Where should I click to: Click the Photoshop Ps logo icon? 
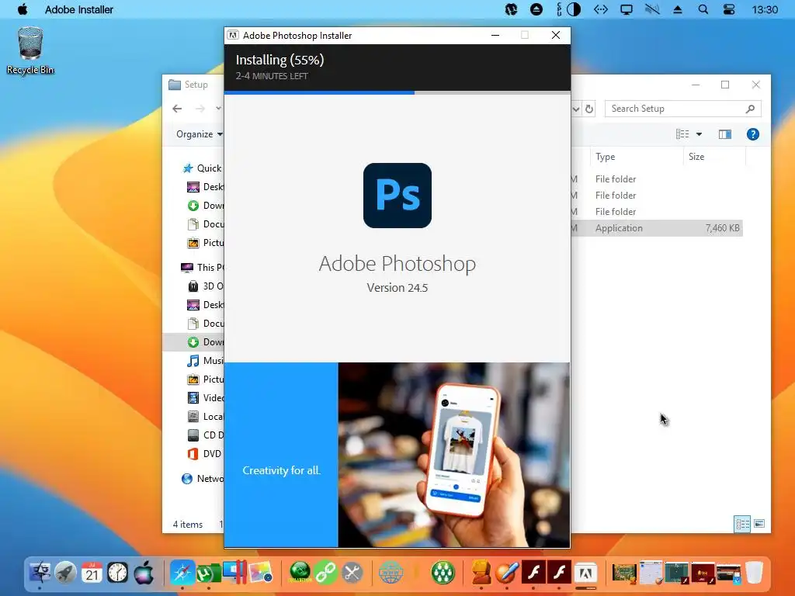point(397,195)
